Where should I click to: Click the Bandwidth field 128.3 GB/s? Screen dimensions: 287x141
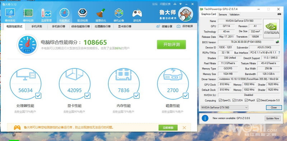click(268, 74)
